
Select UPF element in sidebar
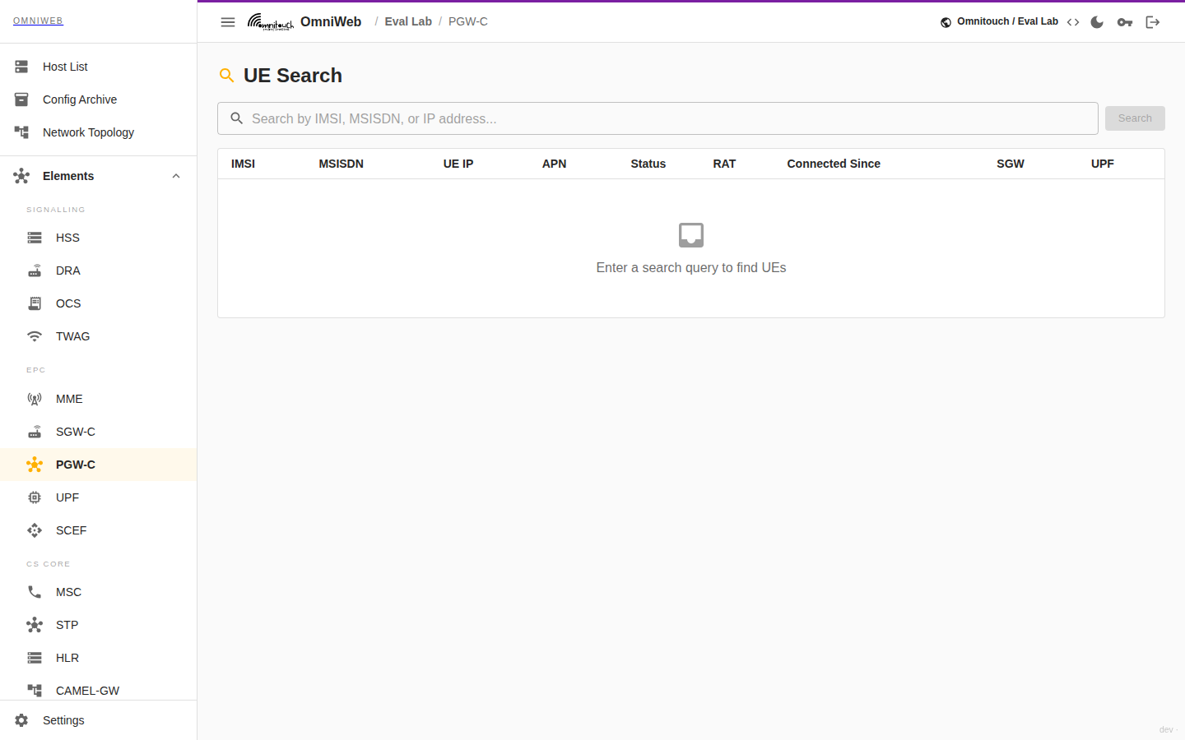[x=99, y=497]
